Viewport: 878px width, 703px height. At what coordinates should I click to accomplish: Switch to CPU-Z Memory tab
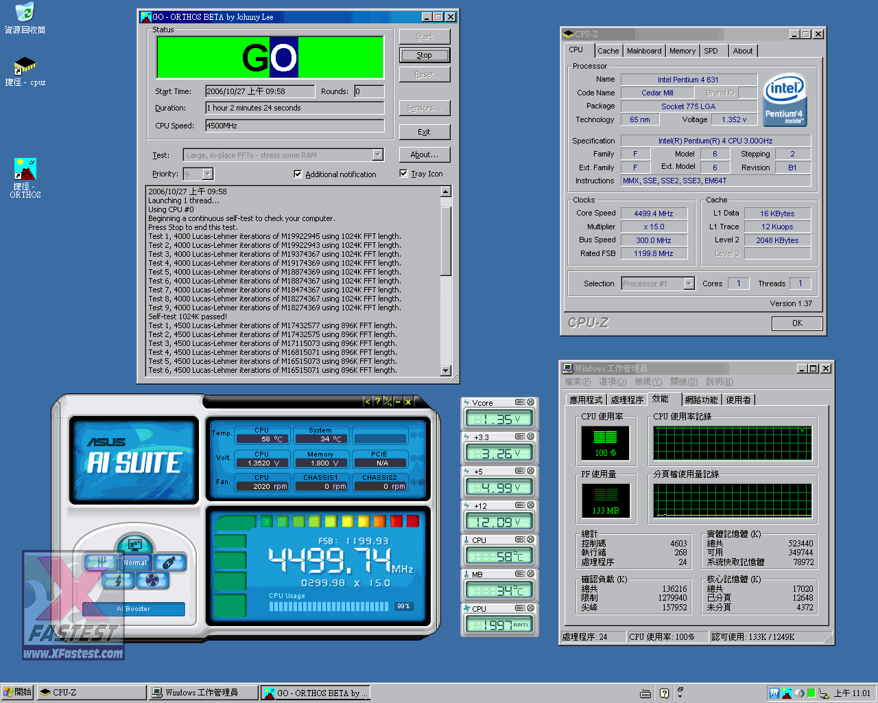click(683, 51)
